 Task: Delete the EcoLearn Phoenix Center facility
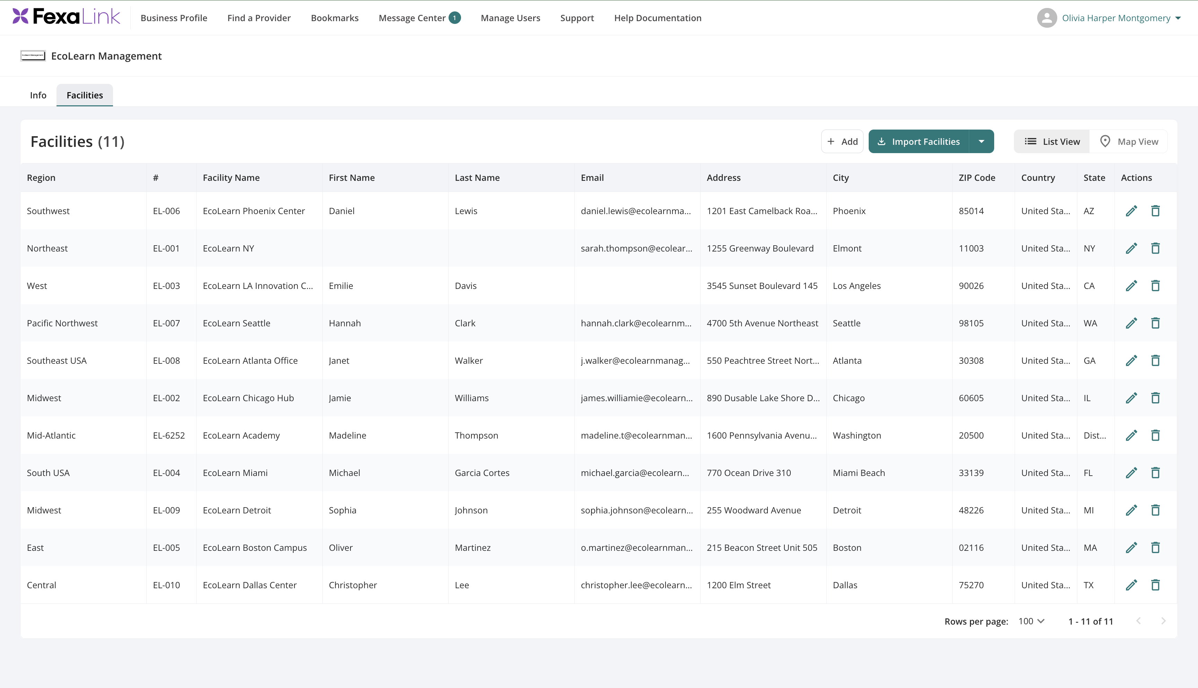pyautogui.click(x=1155, y=211)
